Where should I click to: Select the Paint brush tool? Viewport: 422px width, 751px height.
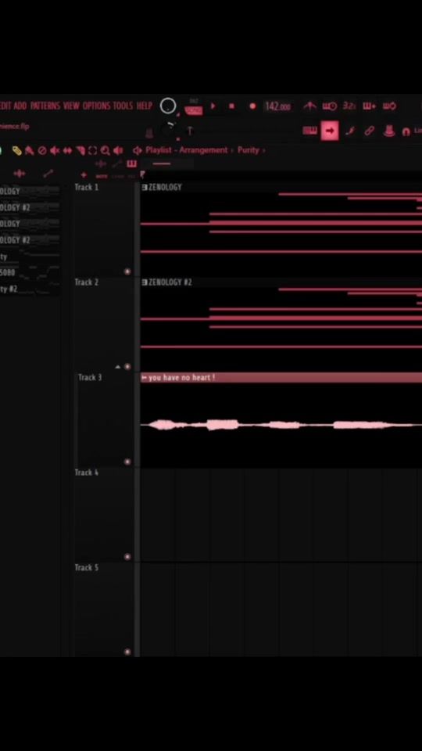[30, 151]
